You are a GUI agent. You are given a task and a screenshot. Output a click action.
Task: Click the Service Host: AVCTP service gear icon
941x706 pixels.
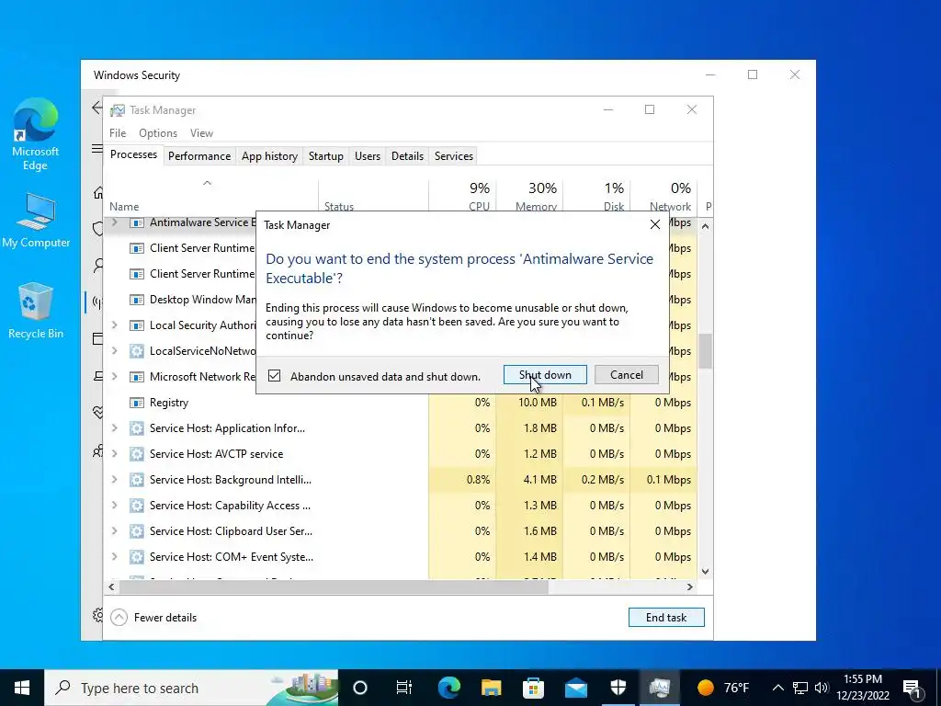click(137, 454)
